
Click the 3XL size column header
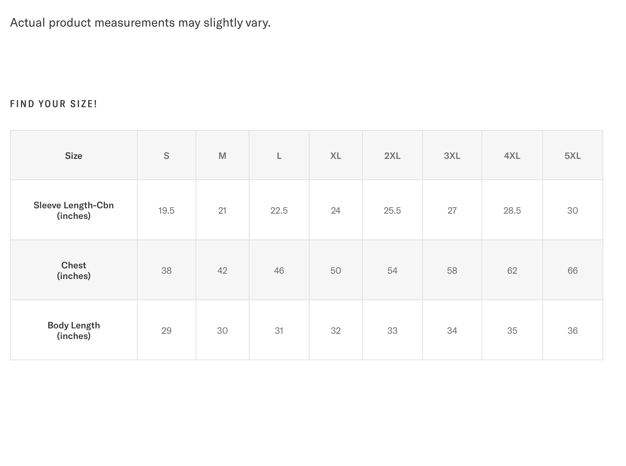pos(452,156)
